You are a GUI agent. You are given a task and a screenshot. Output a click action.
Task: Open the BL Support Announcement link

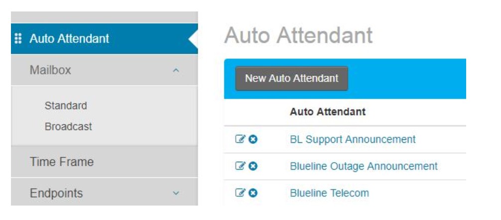coord(353,139)
